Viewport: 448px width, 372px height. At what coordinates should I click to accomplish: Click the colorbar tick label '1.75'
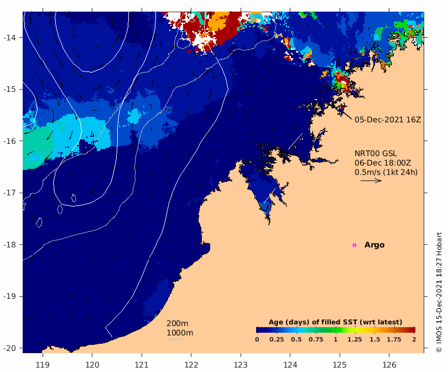coord(394,339)
